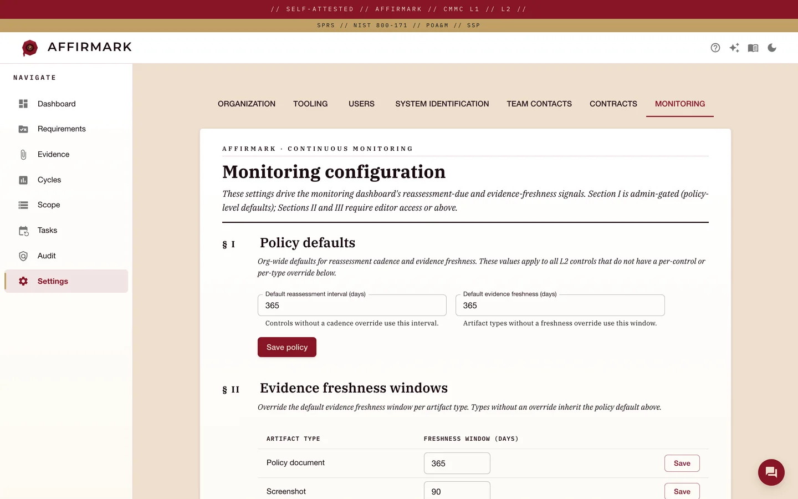This screenshot has height=499, width=798.
Task: Open the documentation book icon
Action: (753, 48)
